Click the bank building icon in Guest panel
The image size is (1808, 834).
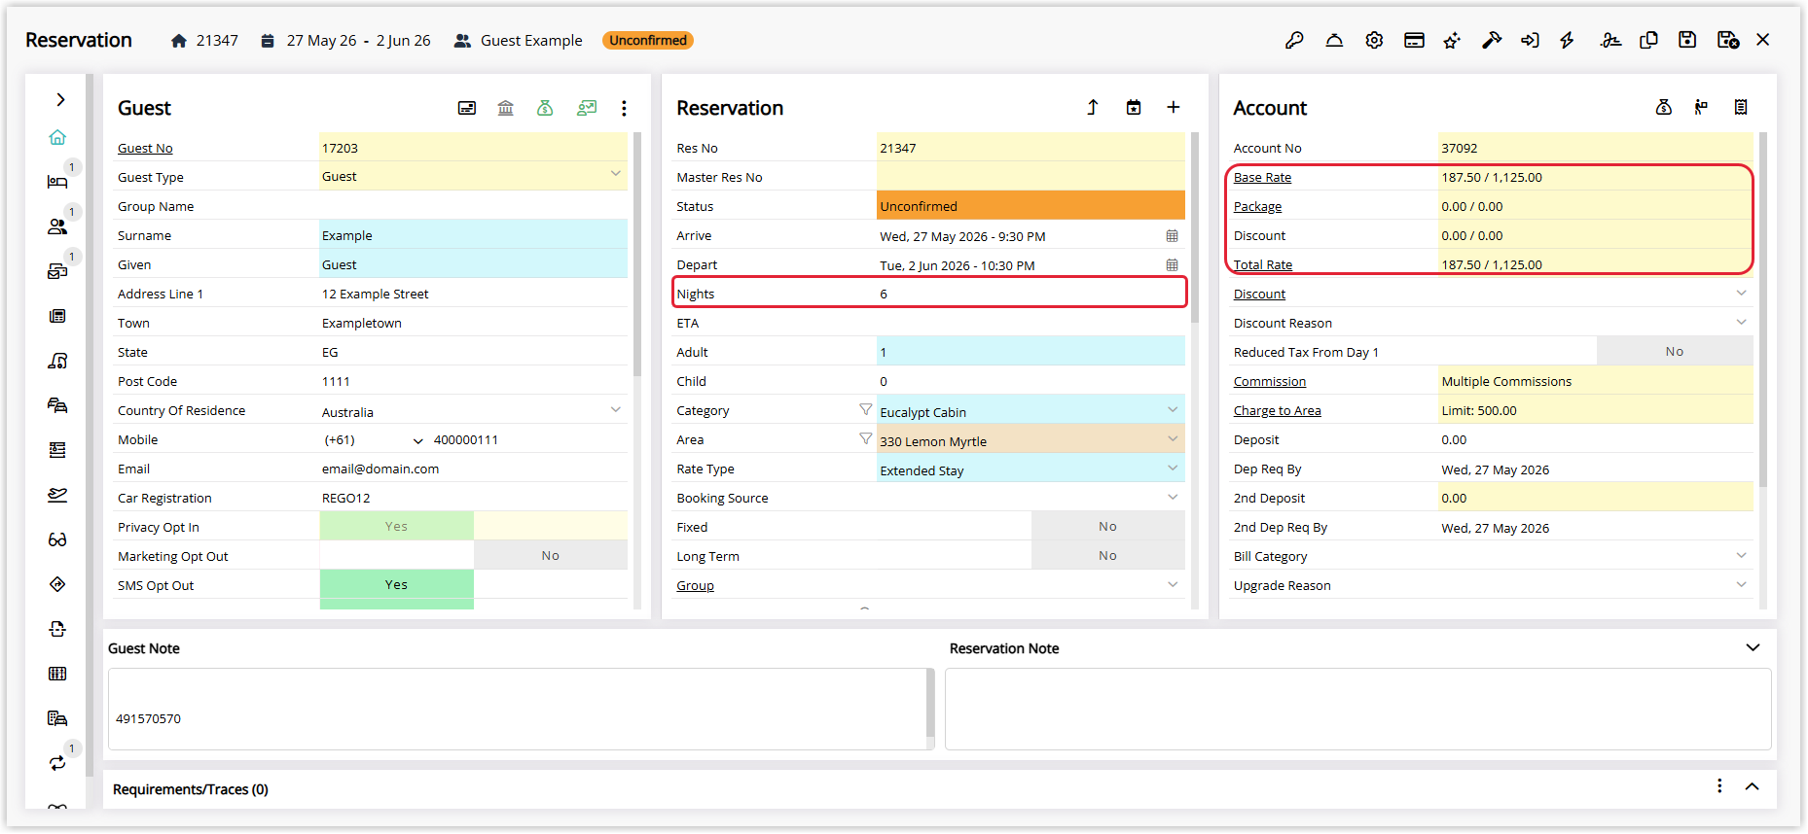pyautogui.click(x=506, y=108)
